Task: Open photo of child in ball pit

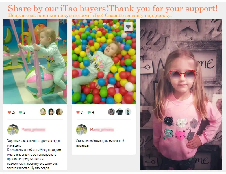Action: [x=104, y=62]
